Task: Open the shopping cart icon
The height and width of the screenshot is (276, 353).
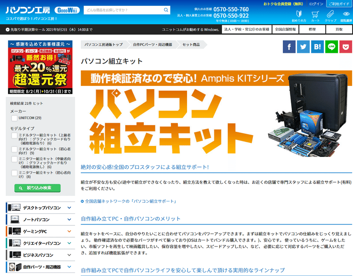Action: click(x=315, y=14)
